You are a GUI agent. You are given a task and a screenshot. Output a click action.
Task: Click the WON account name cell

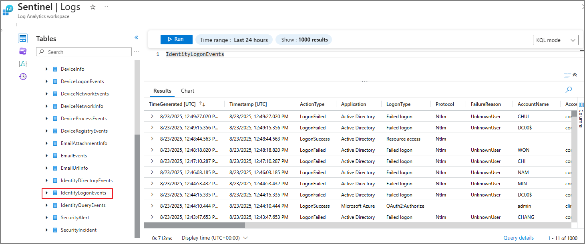pyautogui.click(x=523, y=150)
